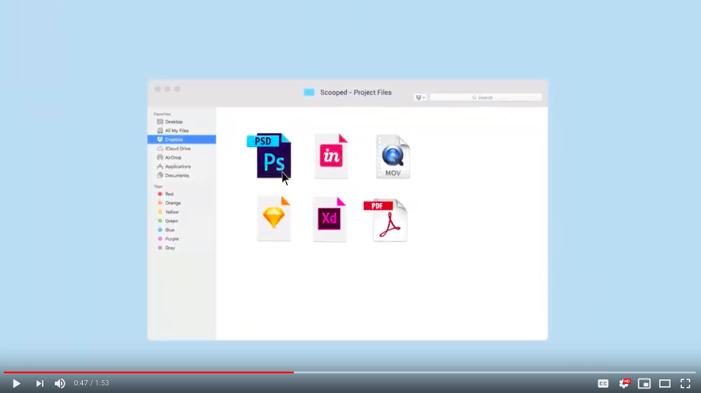Viewport: 701px width, 393px height.
Task: Open the Dropbox toolbar dropdown
Action: coord(420,97)
